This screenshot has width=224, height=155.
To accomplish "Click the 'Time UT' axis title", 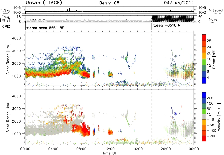I will 109,153.
